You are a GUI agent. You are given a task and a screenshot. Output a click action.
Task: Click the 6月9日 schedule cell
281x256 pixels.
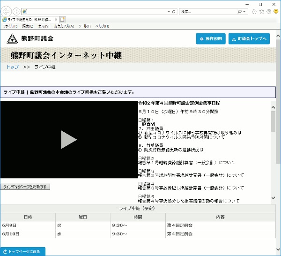point(28,226)
